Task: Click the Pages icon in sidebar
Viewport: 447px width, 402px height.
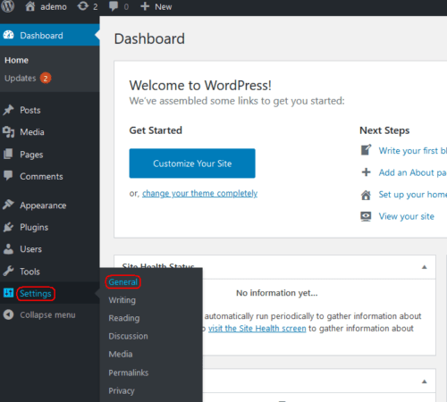Action: [8, 154]
